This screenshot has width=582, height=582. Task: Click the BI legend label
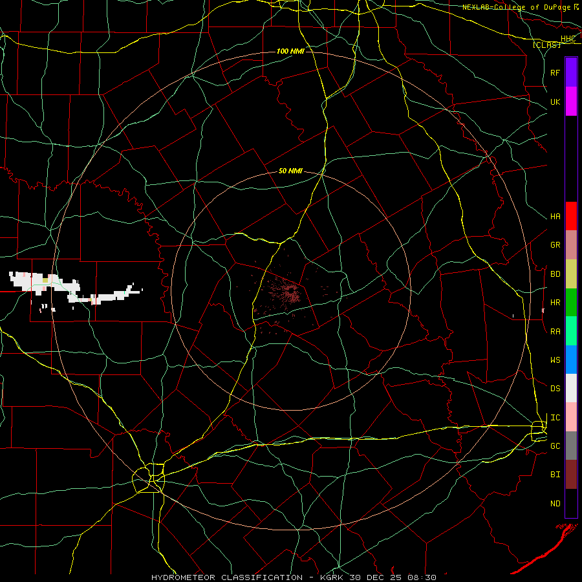555,475
